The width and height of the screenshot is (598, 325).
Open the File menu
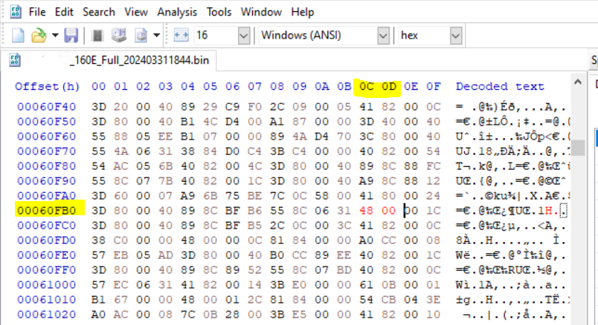[x=37, y=12]
